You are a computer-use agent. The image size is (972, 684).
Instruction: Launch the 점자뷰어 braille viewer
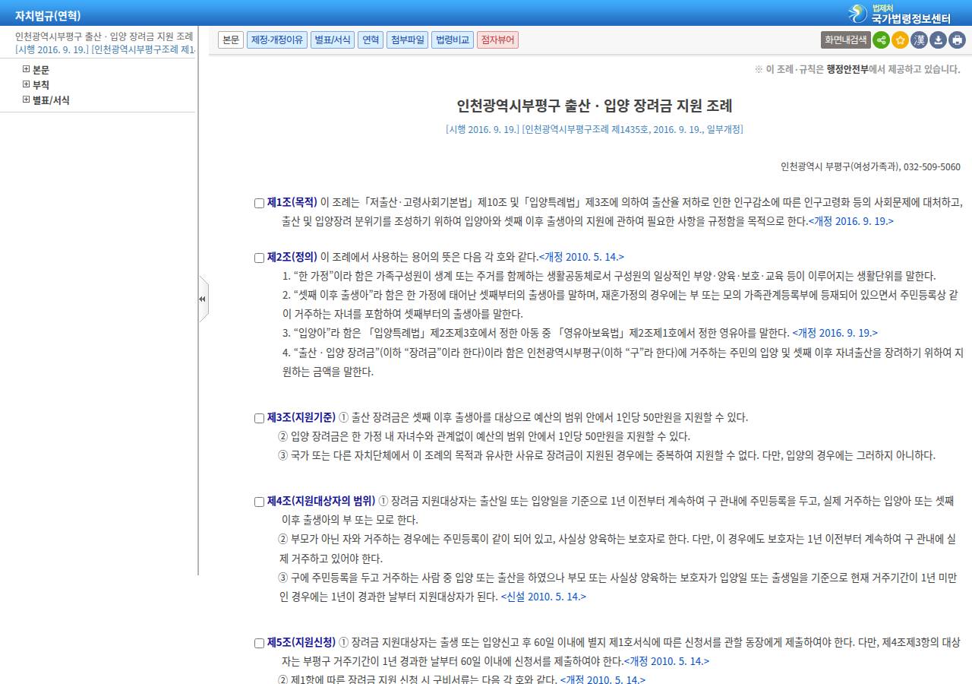tap(498, 40)
